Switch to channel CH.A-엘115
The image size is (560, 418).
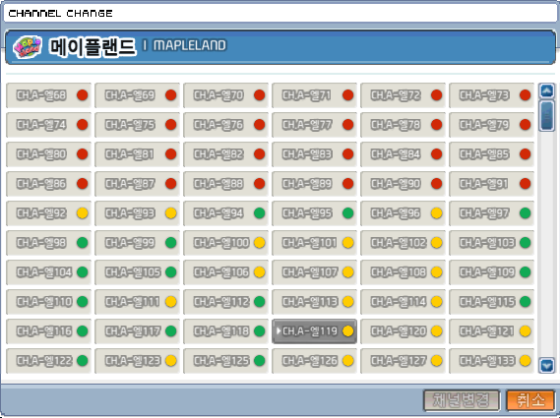tap(491, 302)
